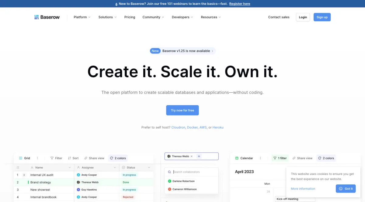Click 2 colors in Grid toolbar
The width and height of the screenshot is (365, 202).
pyautogui.click(x=118, y=158)
